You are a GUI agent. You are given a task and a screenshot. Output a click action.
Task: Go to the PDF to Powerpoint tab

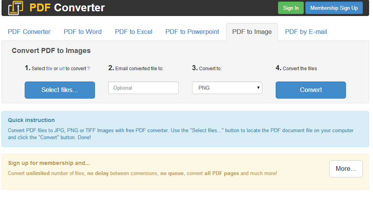point(192,32)
